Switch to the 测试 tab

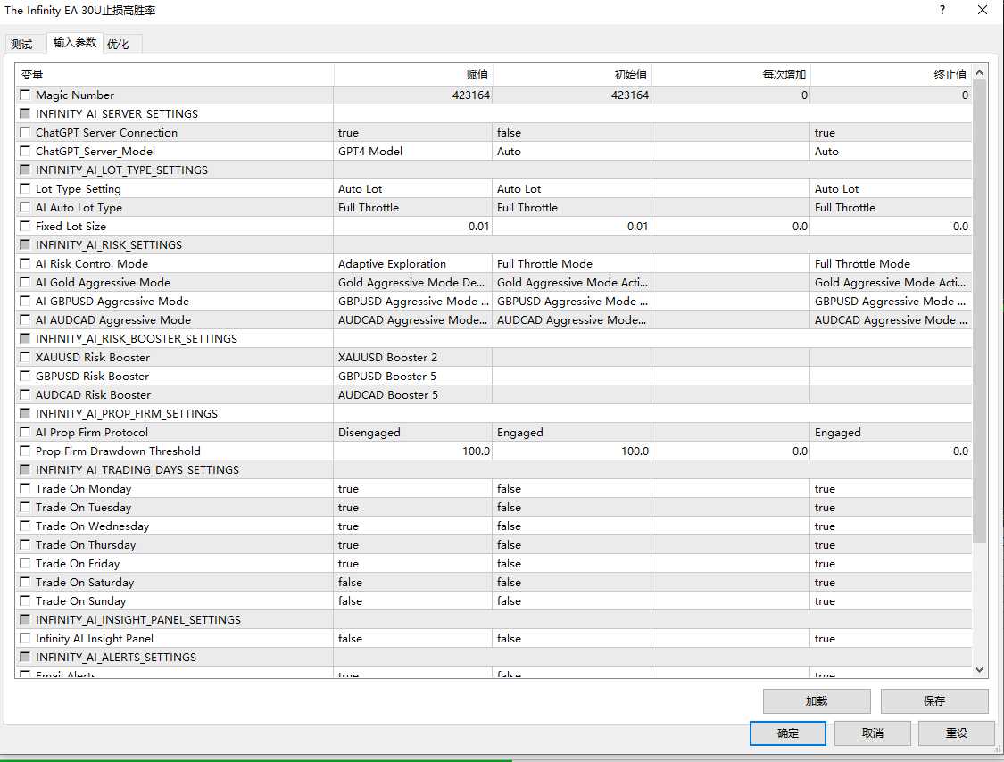coord(21,44)
